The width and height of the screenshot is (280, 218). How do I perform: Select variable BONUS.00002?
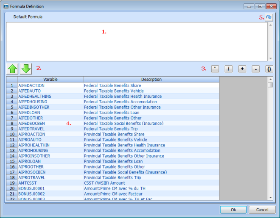32,194
